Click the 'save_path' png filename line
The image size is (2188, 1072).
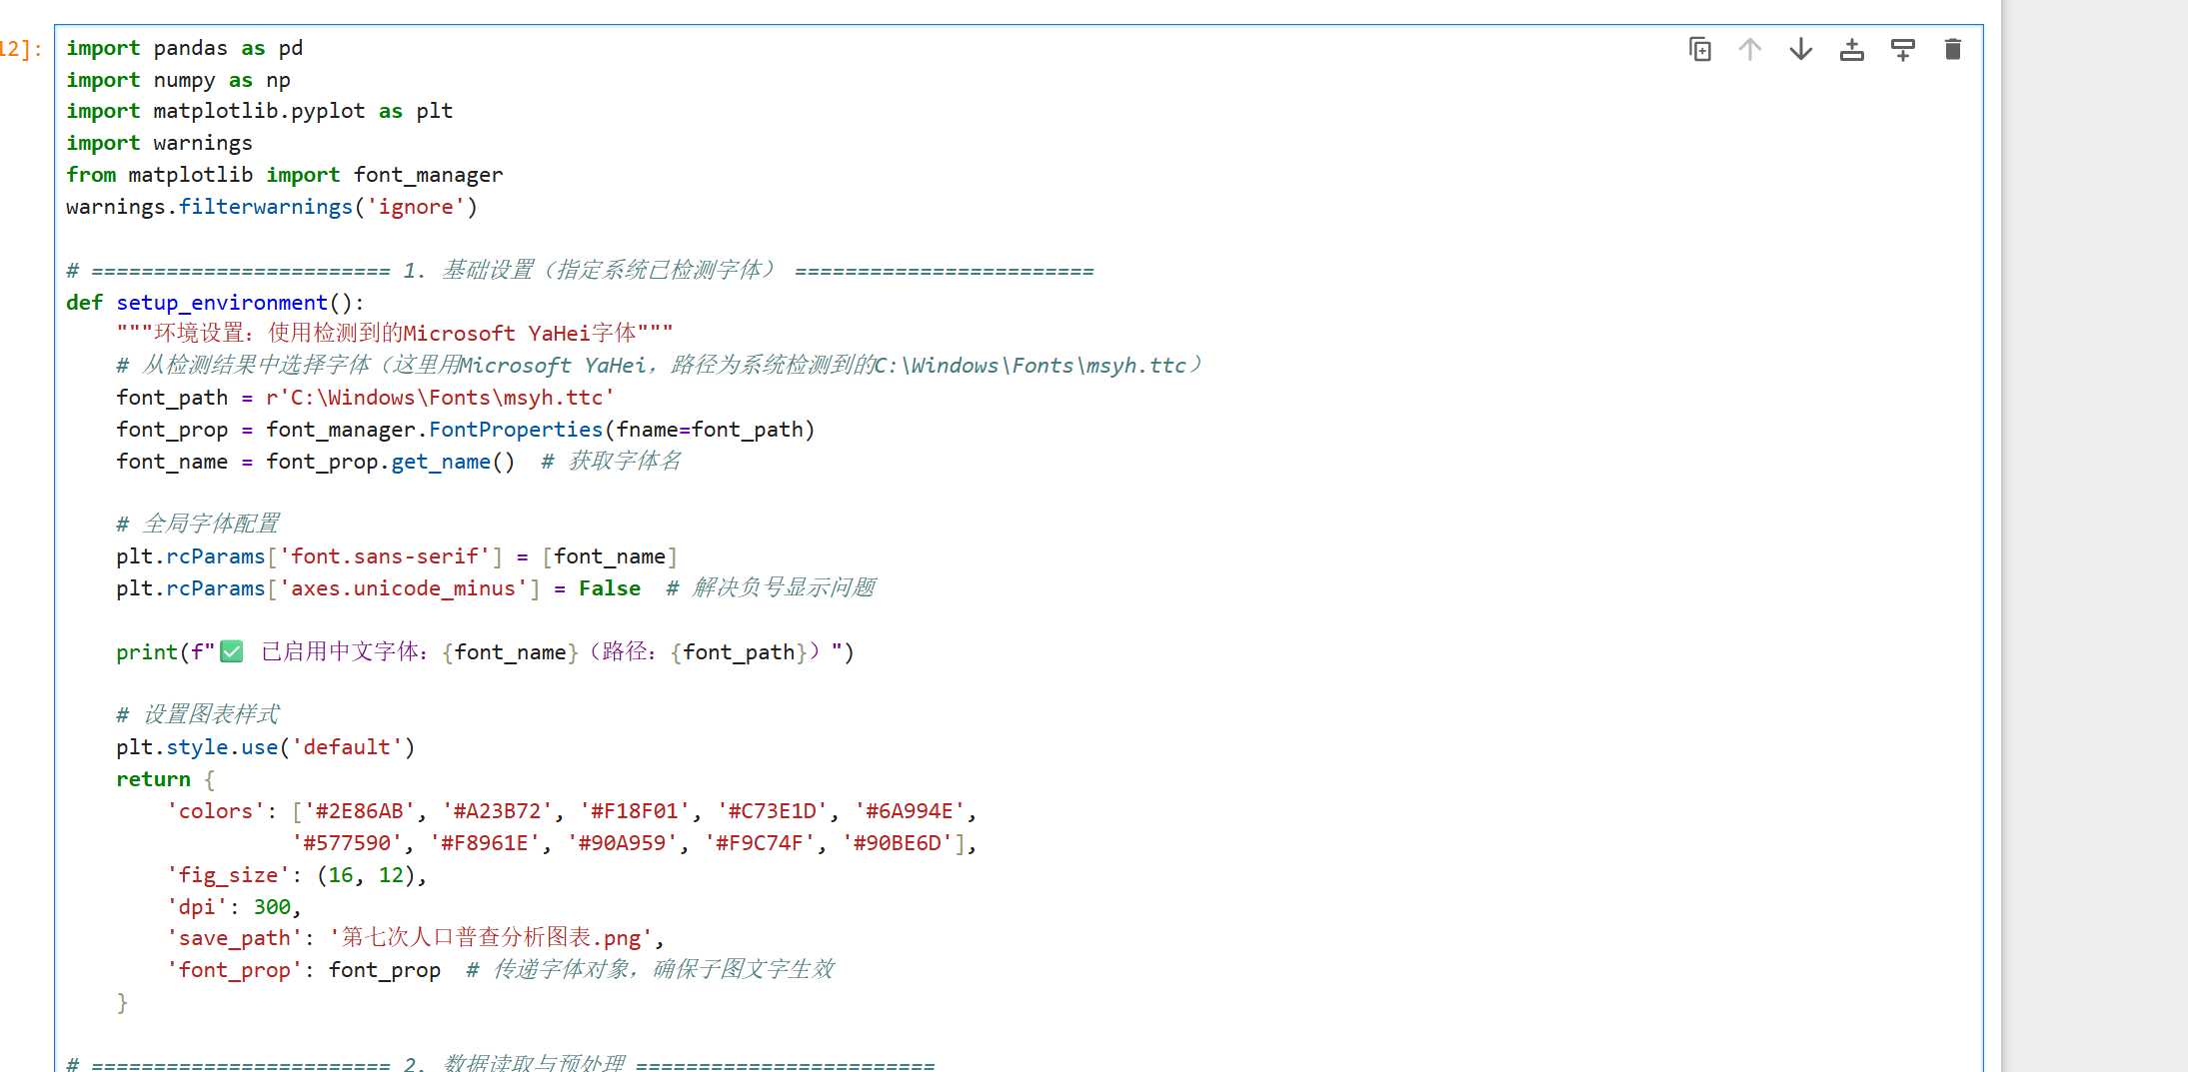tap(415, 938)
